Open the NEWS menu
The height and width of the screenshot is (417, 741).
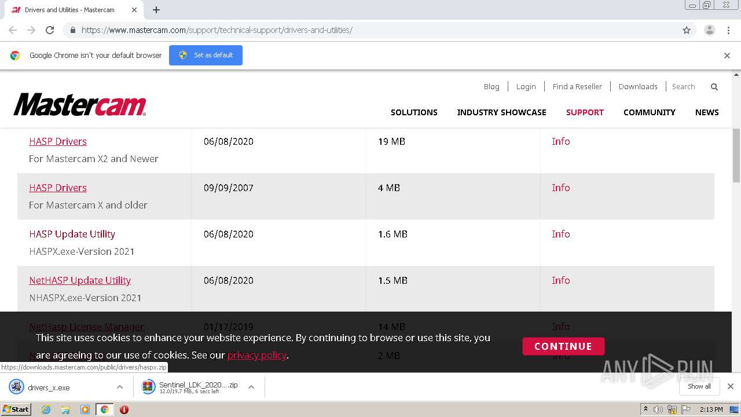tap(707, 112)
